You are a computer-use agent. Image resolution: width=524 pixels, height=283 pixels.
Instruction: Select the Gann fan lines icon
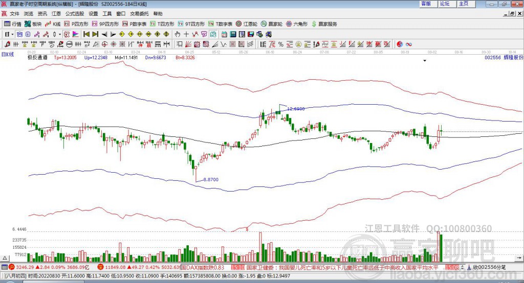[x=188, y=44]
